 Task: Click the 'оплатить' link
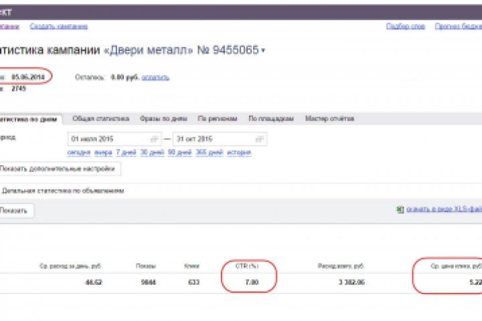point(155,77)
